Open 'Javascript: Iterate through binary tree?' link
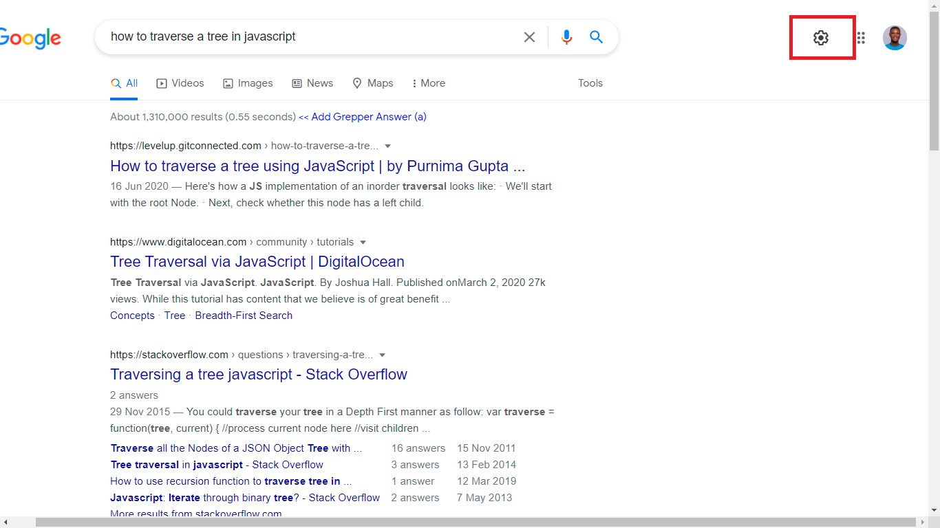 (245, 498)
